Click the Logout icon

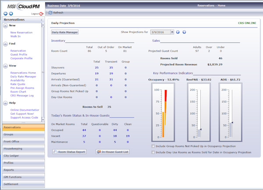[x=41, y=14]
